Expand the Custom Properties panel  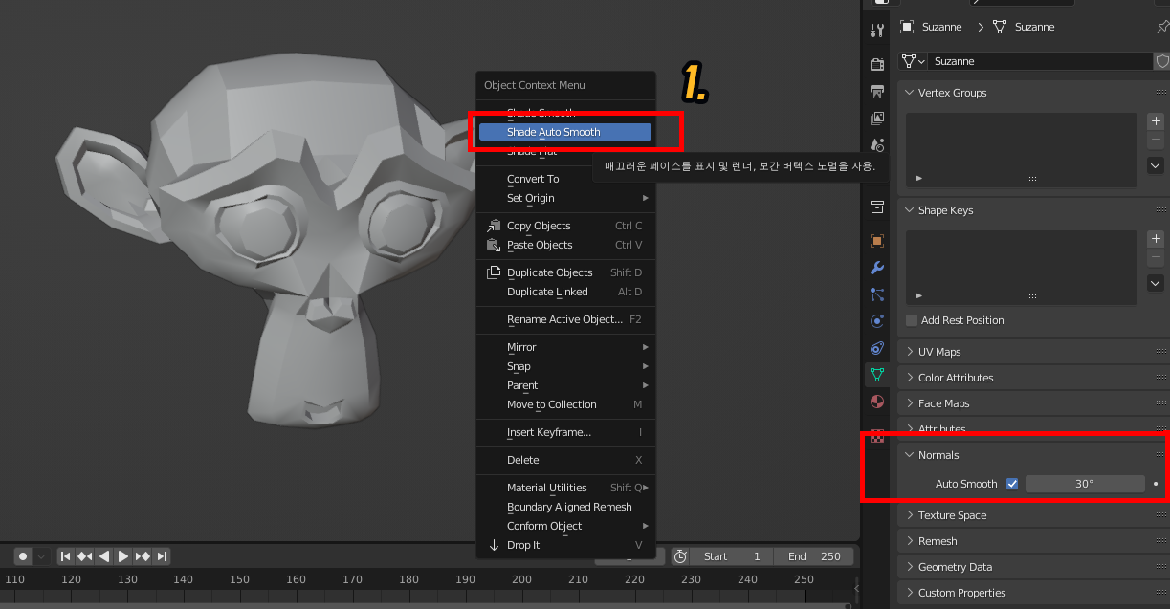pos(910,593)
